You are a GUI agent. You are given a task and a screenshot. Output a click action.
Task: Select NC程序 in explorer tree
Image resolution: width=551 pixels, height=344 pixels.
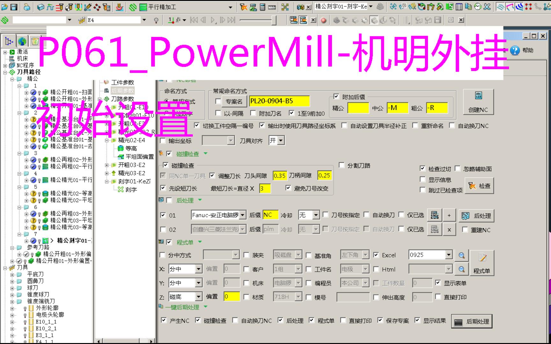pos(25,65)
